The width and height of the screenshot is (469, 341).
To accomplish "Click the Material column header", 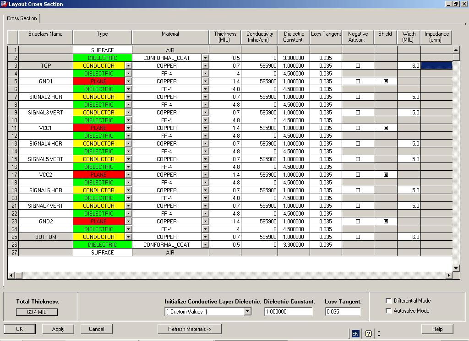I will [170, 37].
